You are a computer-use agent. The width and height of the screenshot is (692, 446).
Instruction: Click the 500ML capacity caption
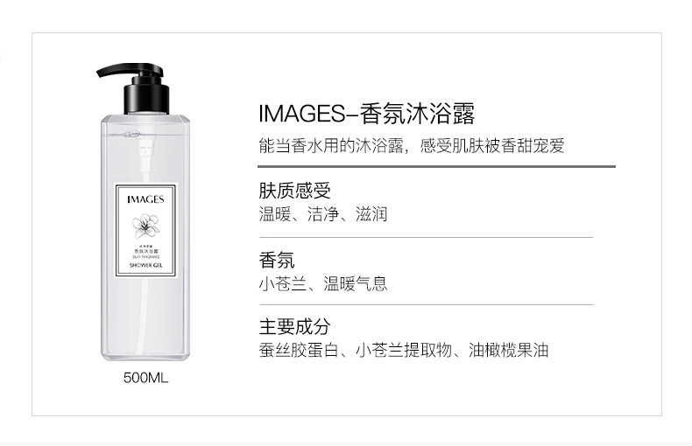click(145, 378)
